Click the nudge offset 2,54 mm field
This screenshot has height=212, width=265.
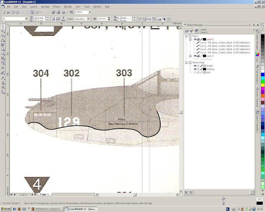pos(102,19)
